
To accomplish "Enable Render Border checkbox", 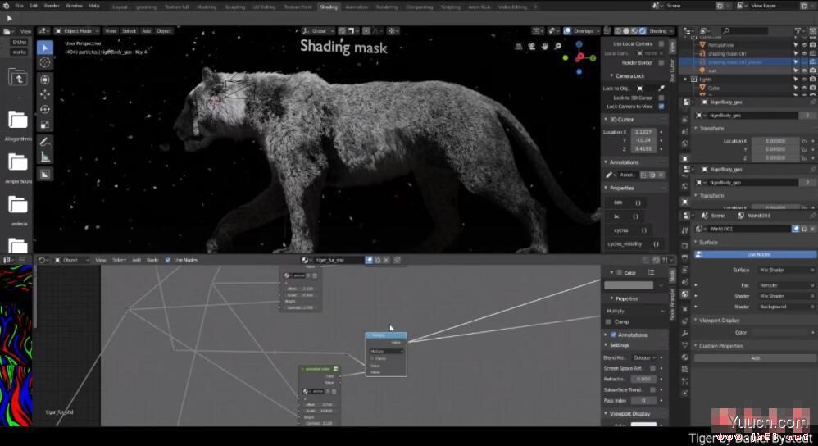I will tap(661, 62).
